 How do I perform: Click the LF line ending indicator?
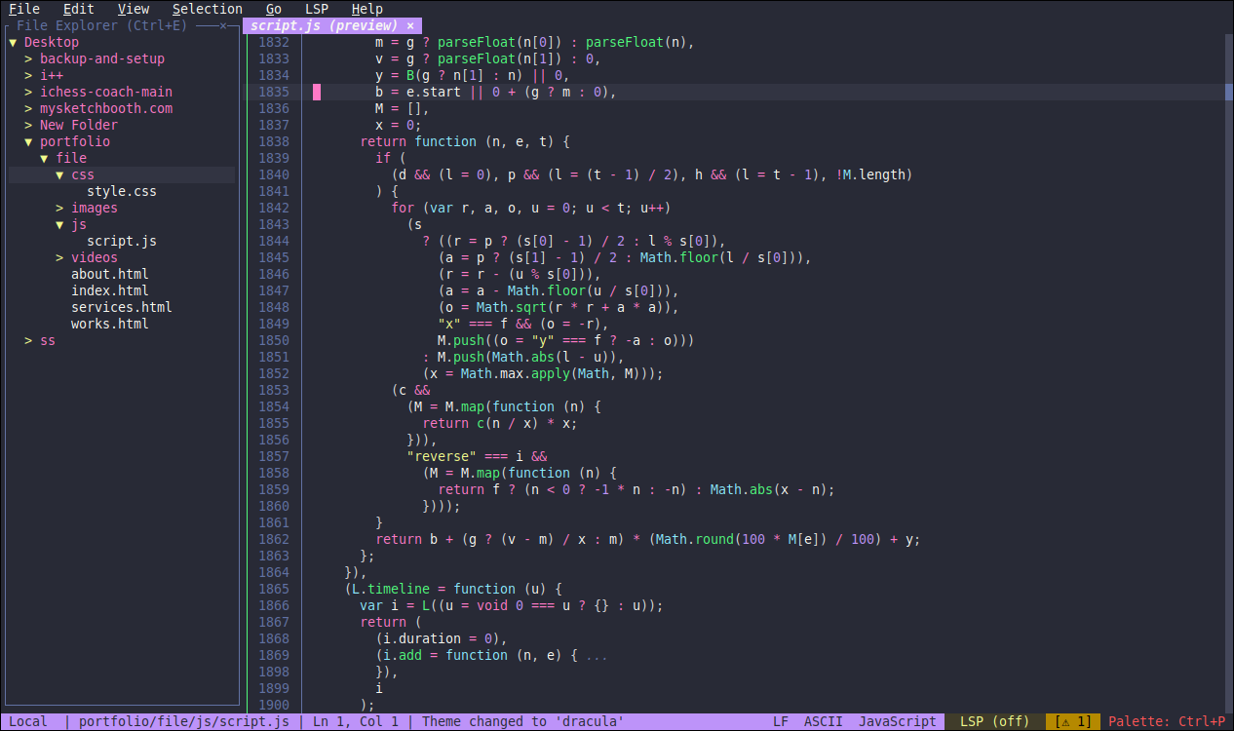(781, 722)
